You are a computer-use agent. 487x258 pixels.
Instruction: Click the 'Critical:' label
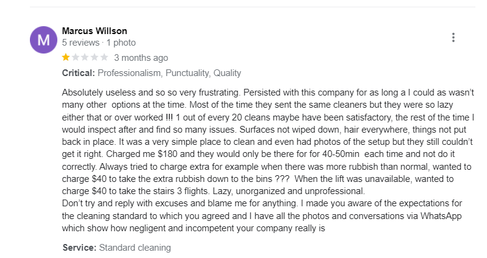78,73
